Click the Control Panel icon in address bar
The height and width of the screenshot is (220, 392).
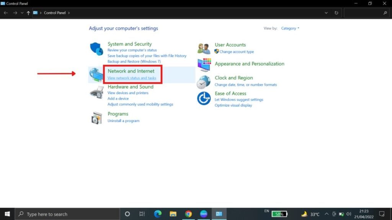[x=35, y=13]
